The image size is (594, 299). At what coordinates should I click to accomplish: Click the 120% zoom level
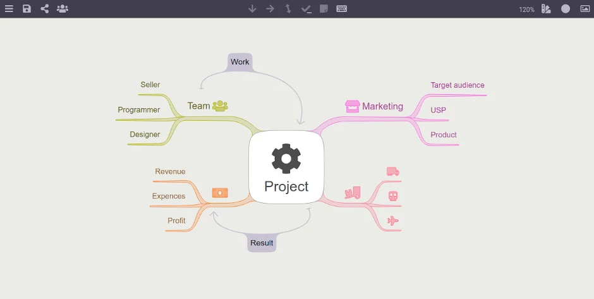[526, 9]
